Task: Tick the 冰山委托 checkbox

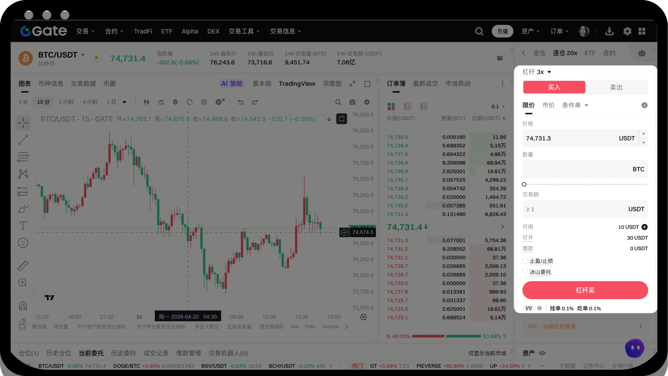Action: tap(525, 272)
